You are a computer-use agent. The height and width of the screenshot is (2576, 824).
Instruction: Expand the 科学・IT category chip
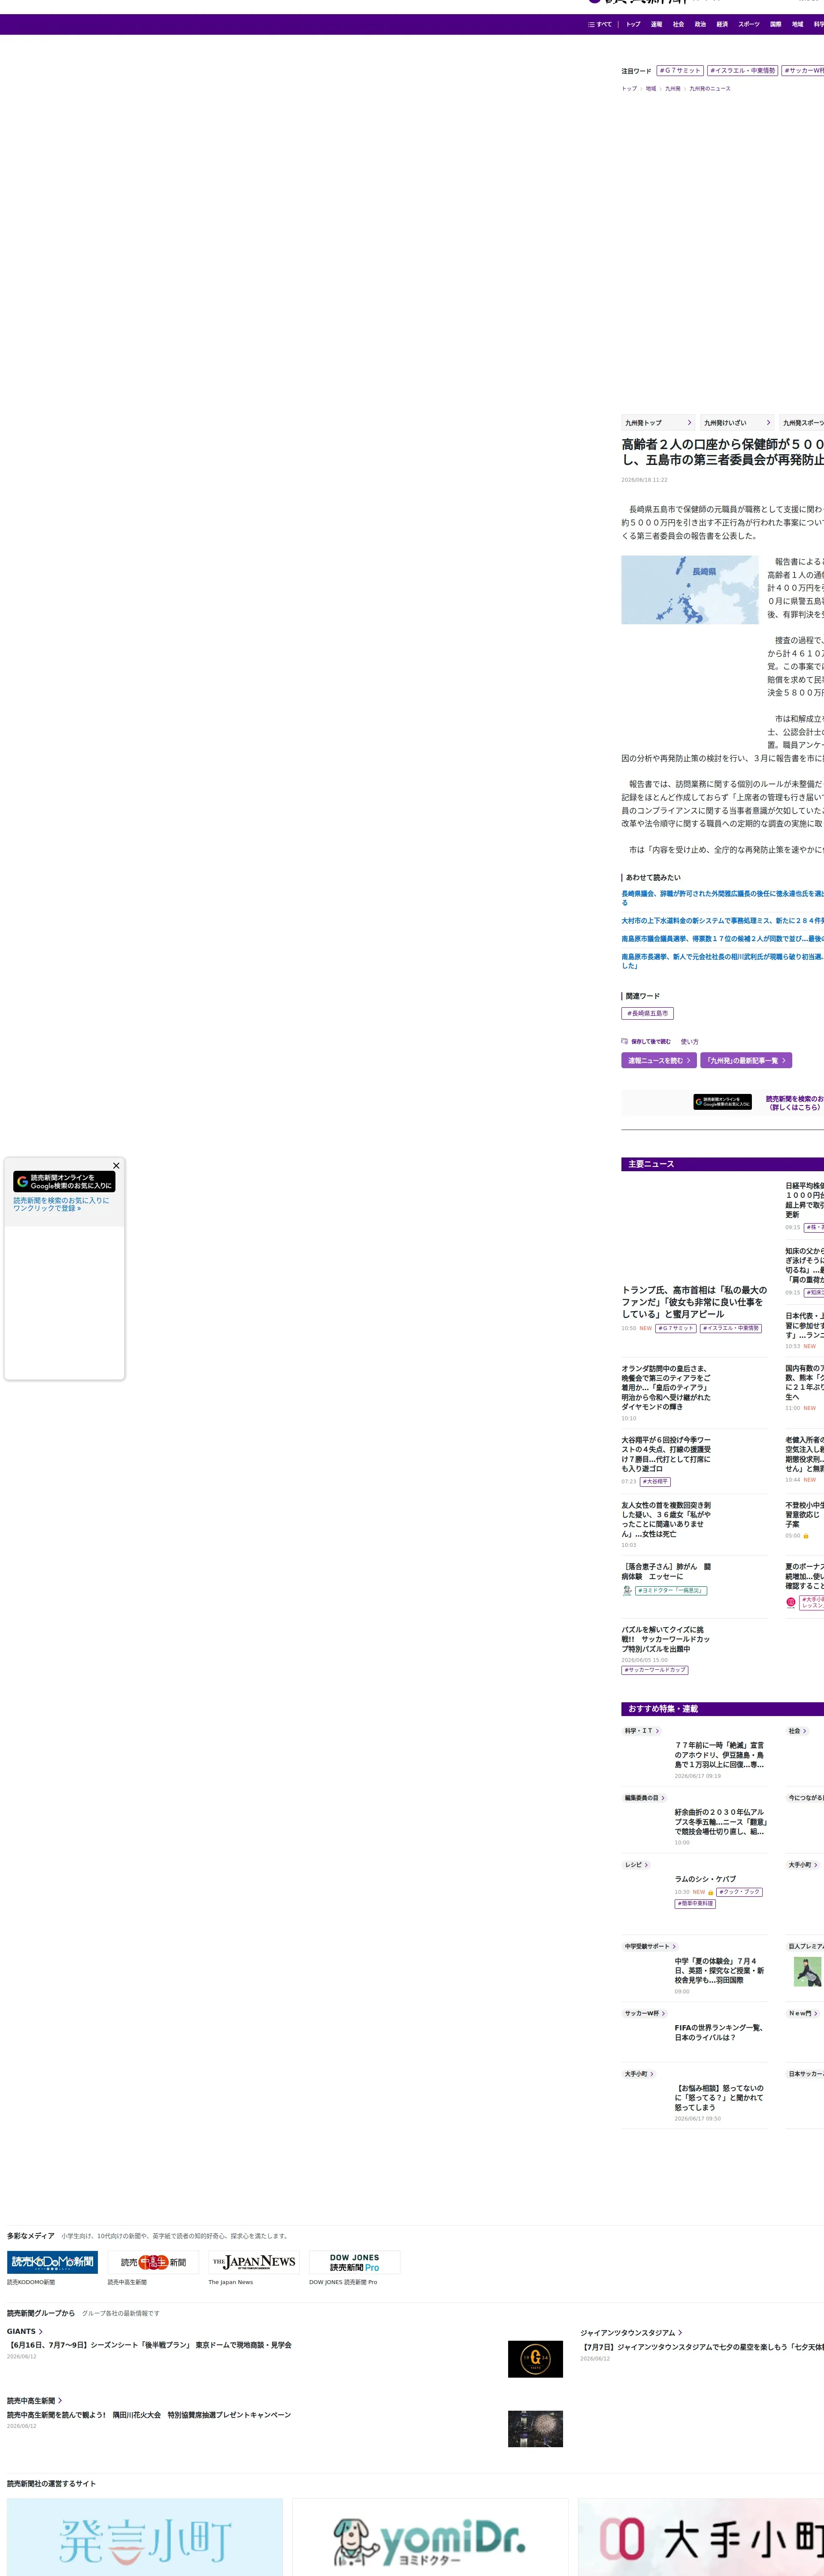tap(642, 1731)
